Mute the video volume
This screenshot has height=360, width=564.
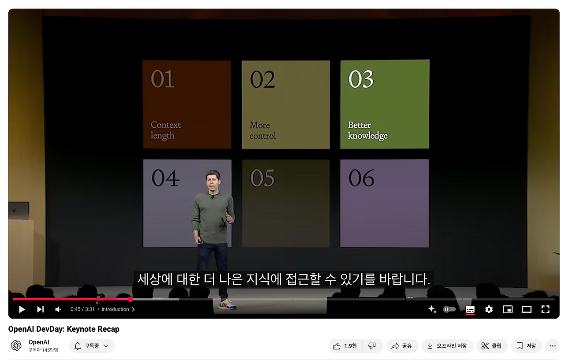(x=57, y=309)
